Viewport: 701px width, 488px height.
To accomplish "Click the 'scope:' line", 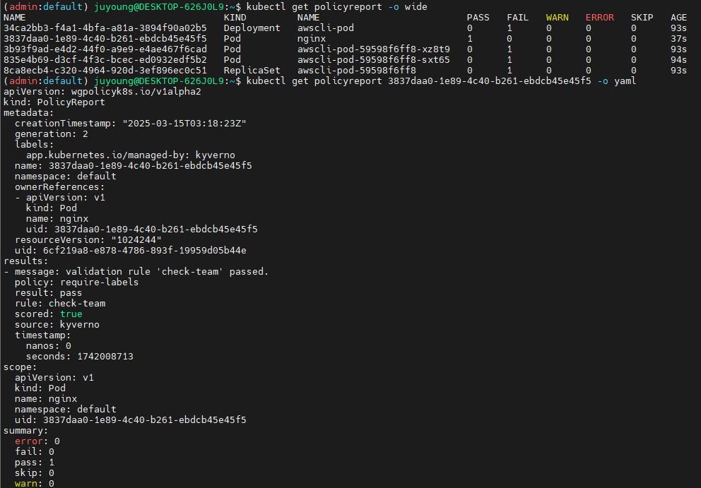I will (20, 367).
